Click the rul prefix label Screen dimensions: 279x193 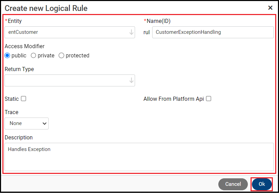coord(147,32)
